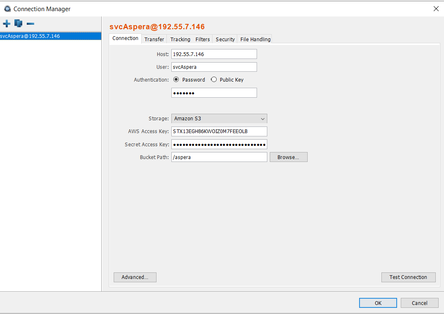Click the AWS Access Key field
The height and width of the screenshot is (314, 444).
219,131
